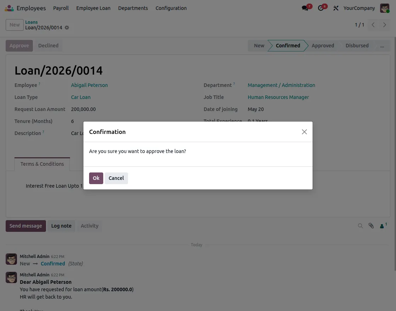Viewport: 396px width, 311px height.
Task: Select the Terms & Conditions tab
Action: pyautogui.click(x=42, y=164)
